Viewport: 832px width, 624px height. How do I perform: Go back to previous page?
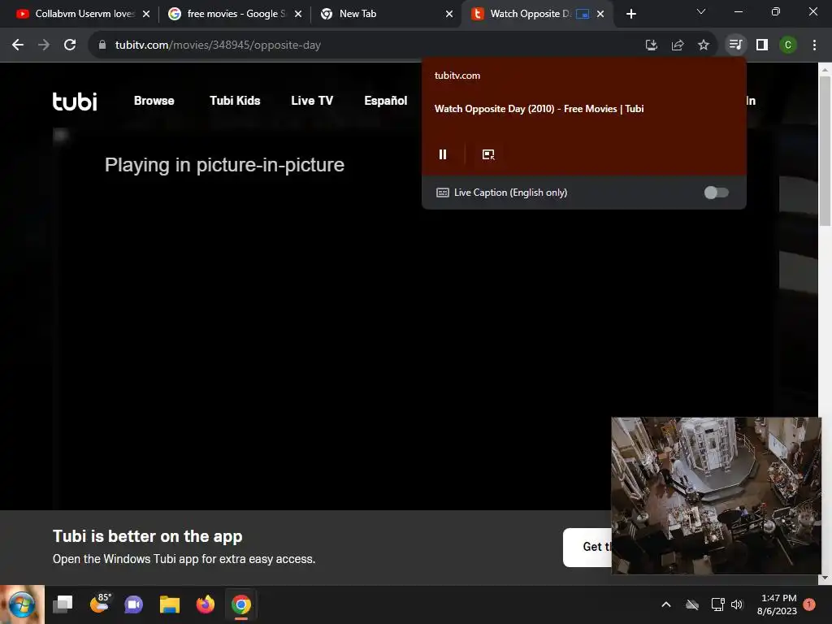(18, 45)
